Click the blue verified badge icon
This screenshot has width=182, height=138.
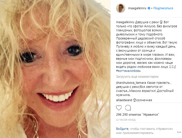[149, 8]
